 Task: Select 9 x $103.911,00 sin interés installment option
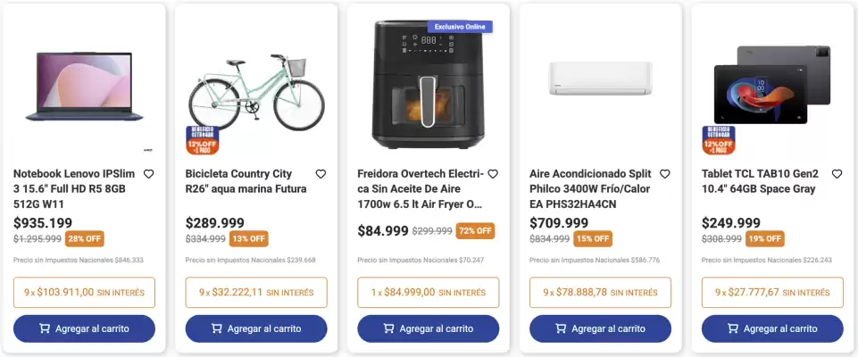pos(85,292)
